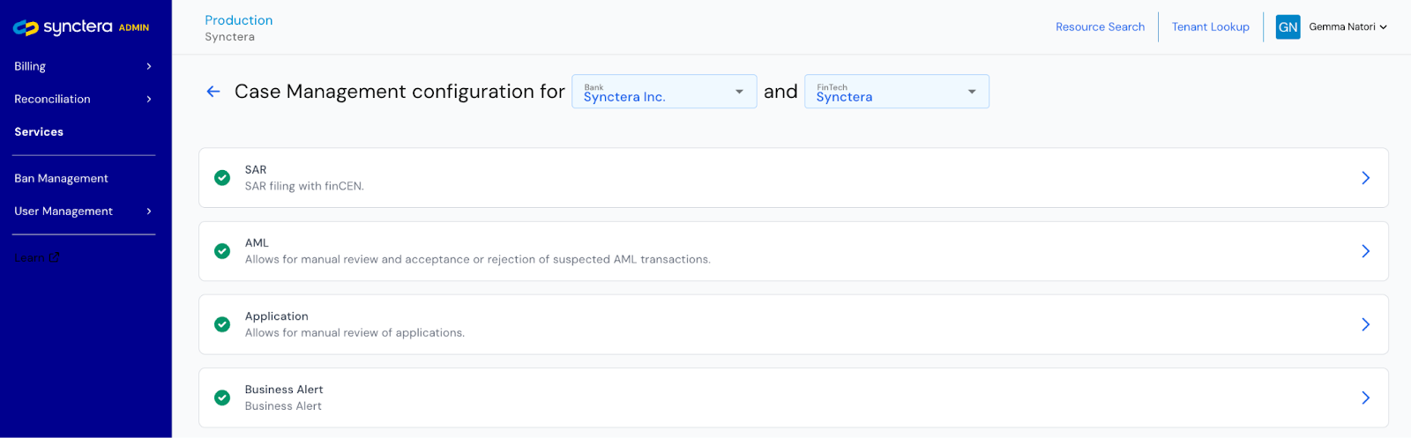
Task: Click 'Synctera' text under Production
Action: tap(229, 37)
